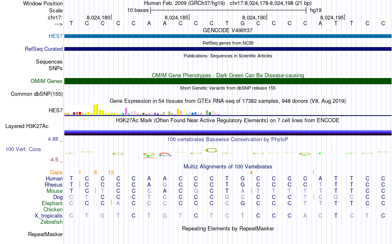Click the Window Position label

[x=43, y=3]
